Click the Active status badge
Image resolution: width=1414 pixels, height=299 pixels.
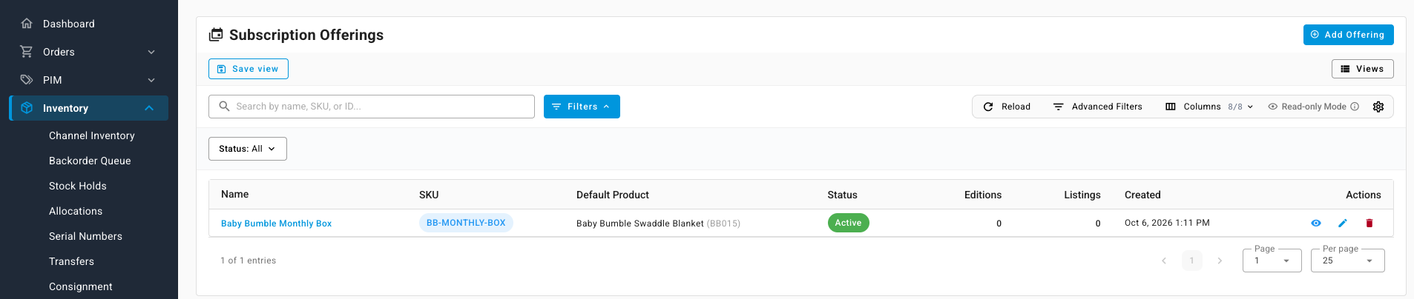click(x=848, y=223)
